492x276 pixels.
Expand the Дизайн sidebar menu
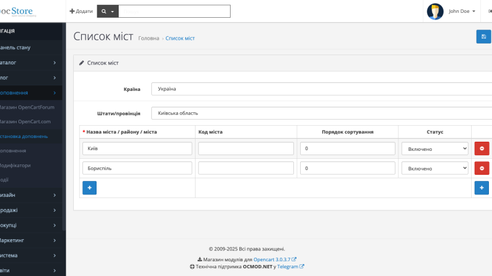click(x=31, y=195)
